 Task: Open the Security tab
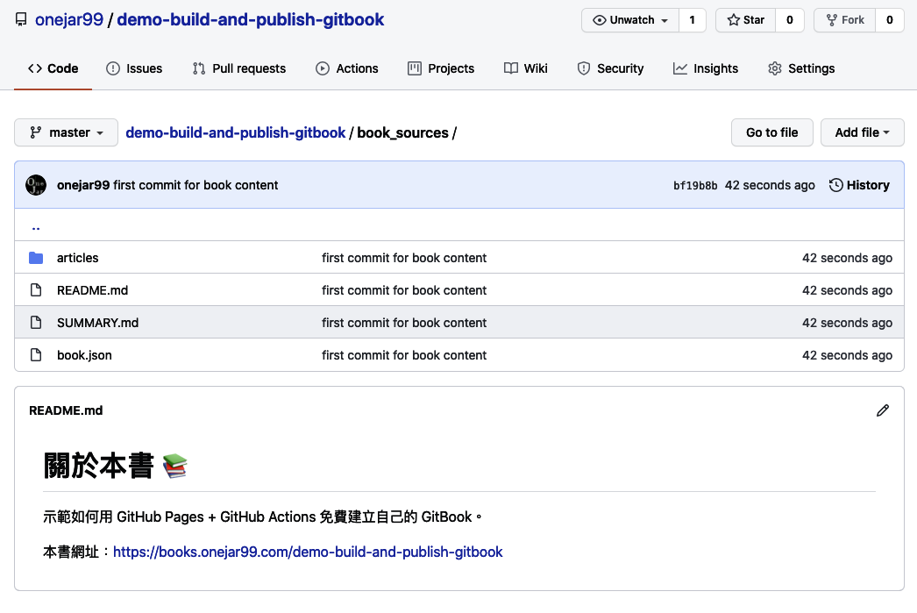[x=610, y=68]
